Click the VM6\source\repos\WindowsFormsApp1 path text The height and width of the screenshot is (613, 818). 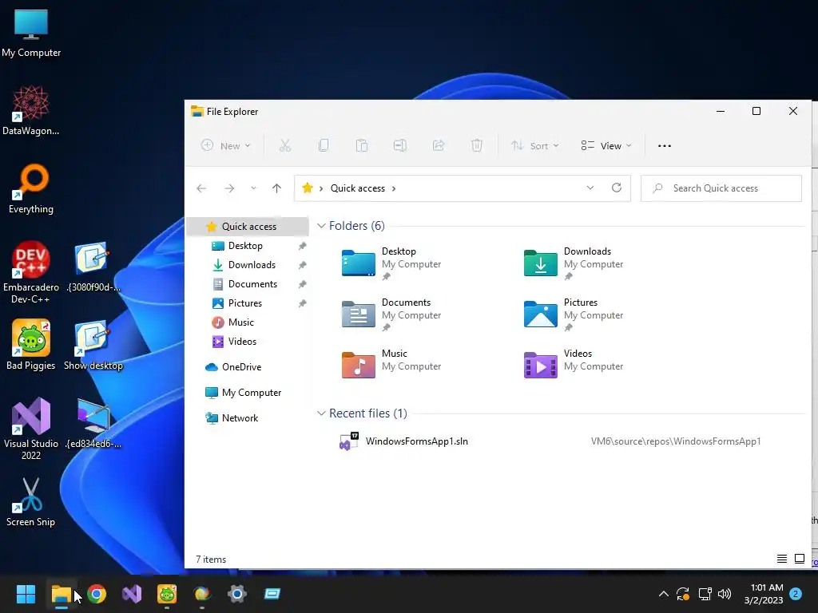pyautogui.click(x=676, y=441)
